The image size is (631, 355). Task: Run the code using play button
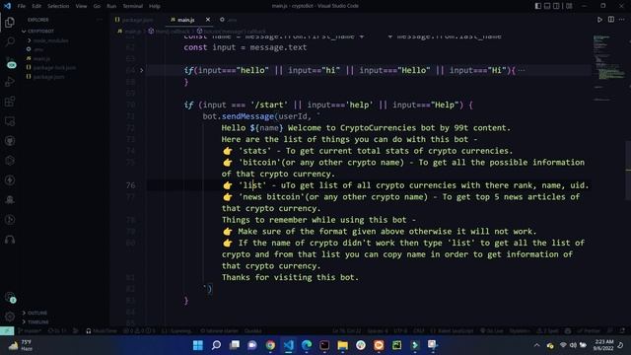click(599, 20)
